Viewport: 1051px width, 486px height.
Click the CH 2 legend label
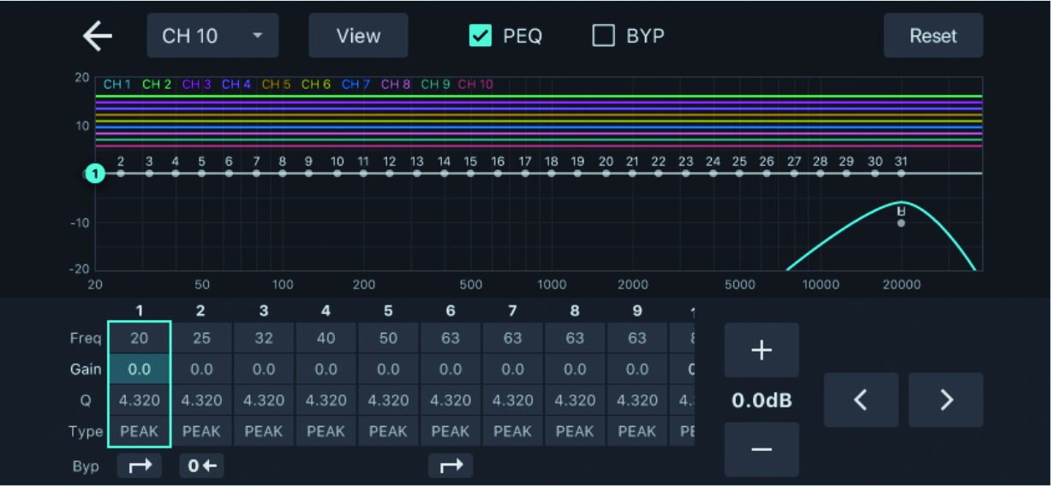click(x=157, y=85)
